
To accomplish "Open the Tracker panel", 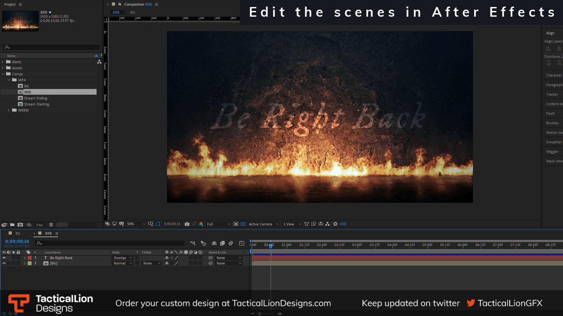I will (x=552, y=94).
